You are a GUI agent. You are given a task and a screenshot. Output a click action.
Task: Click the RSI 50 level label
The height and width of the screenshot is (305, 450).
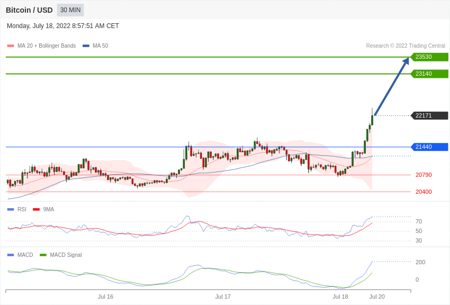point(419,231)
